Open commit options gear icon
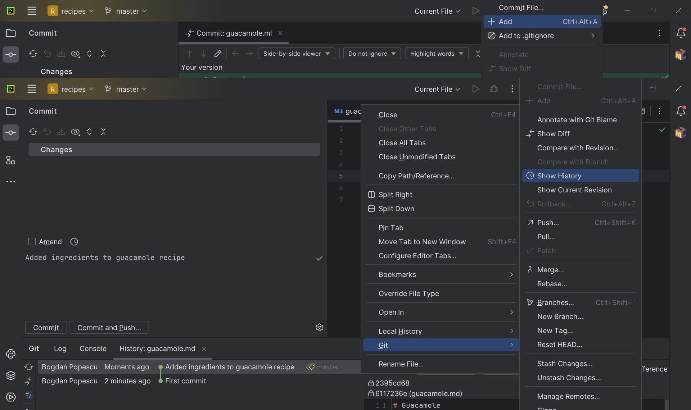The width and height of the screenshot is (691, 410). [319, 327]
